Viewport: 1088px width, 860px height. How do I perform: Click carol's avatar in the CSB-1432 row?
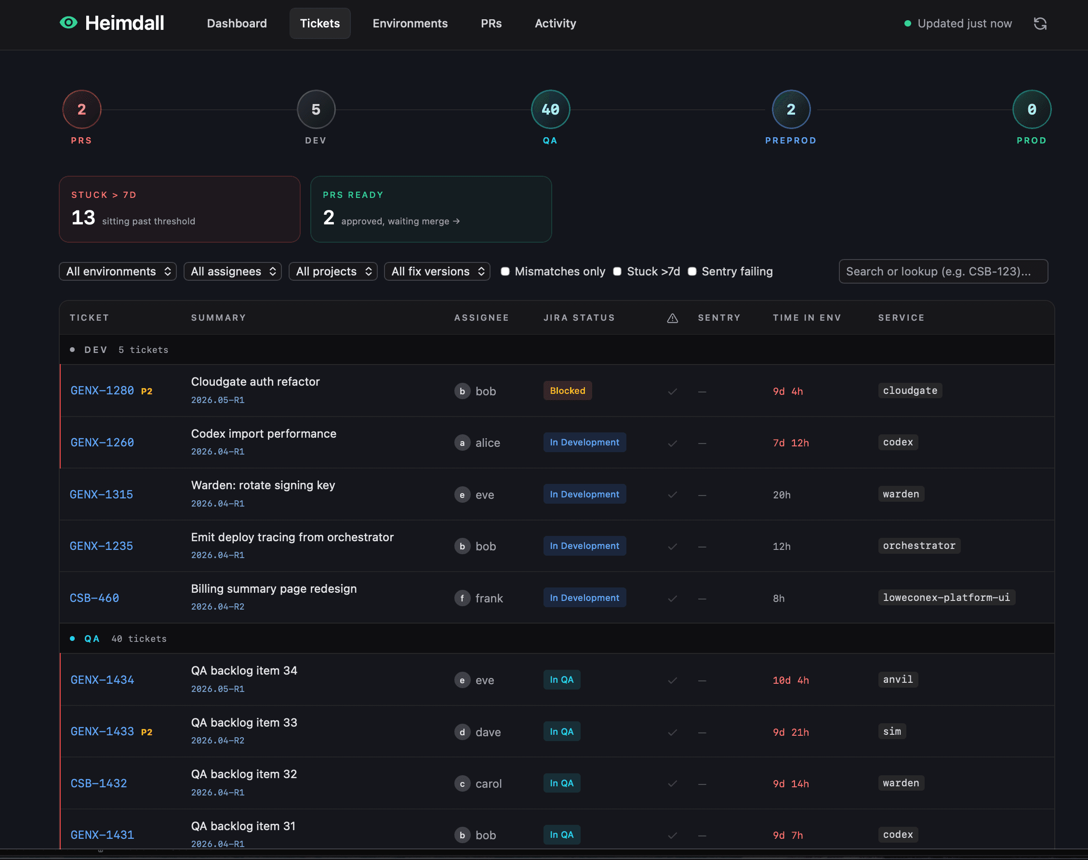462,783
